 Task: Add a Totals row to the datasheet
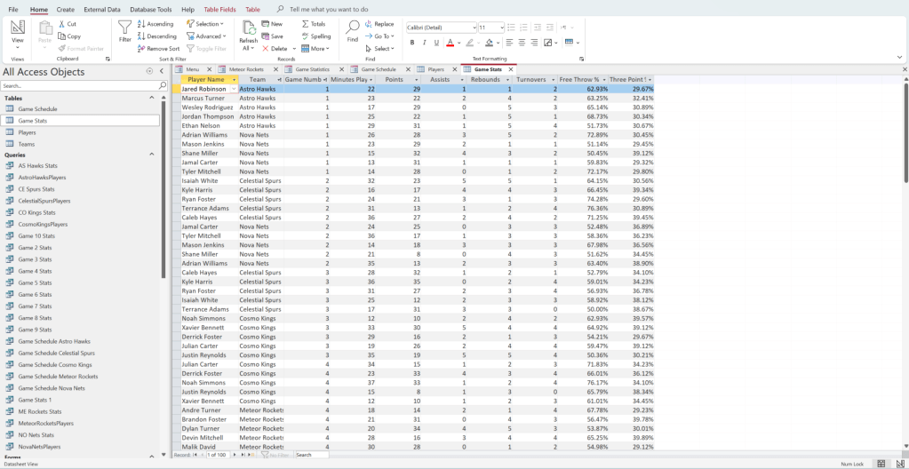314,24
